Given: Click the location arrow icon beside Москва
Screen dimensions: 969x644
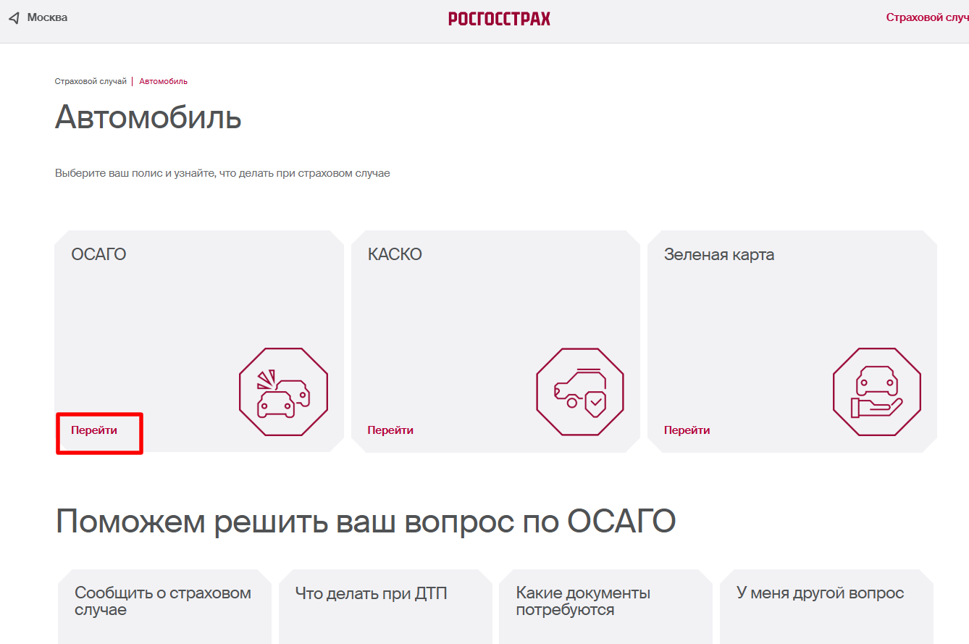Looking at the screenshot, I should 14,17.
